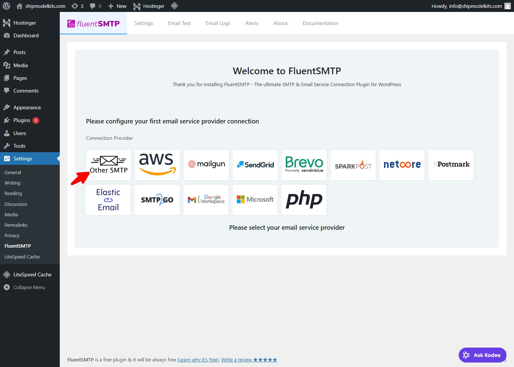The image size is (514, 367).
Task: Pick the Microsoft provider tile
Action: 255,200
